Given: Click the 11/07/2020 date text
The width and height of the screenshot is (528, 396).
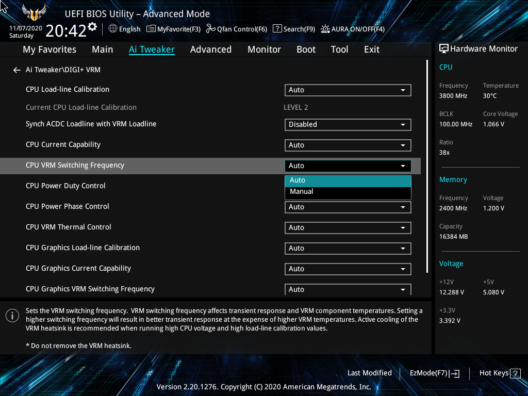Looking at the screenshot, I should 26,28.
